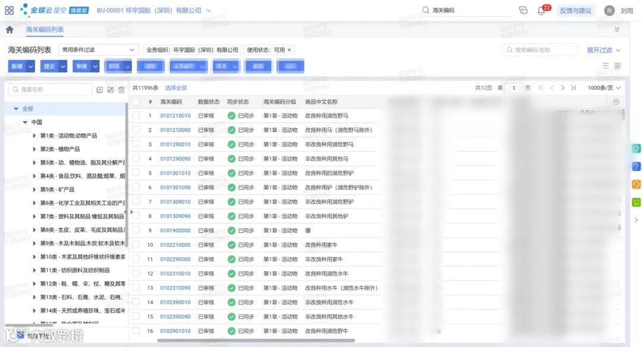Open customs code link 0101900000
Screen dimensions: 642x347
coord(175,231)
